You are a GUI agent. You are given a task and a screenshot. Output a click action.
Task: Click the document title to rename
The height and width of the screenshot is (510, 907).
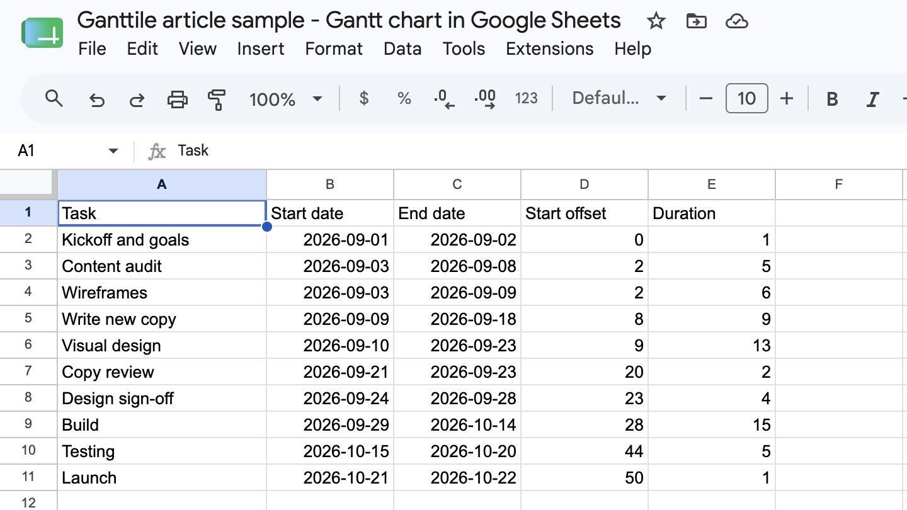click(x=349, y=20)
